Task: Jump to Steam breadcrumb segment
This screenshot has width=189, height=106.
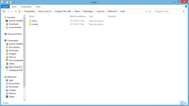Action: coord(77,11)
